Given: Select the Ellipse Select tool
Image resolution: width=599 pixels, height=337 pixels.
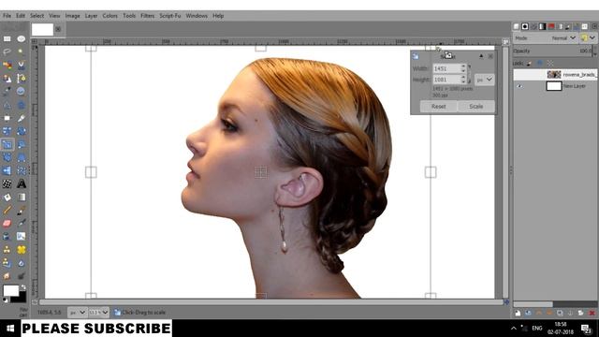Looking at the screenshot, I should [x=22, y=38].
